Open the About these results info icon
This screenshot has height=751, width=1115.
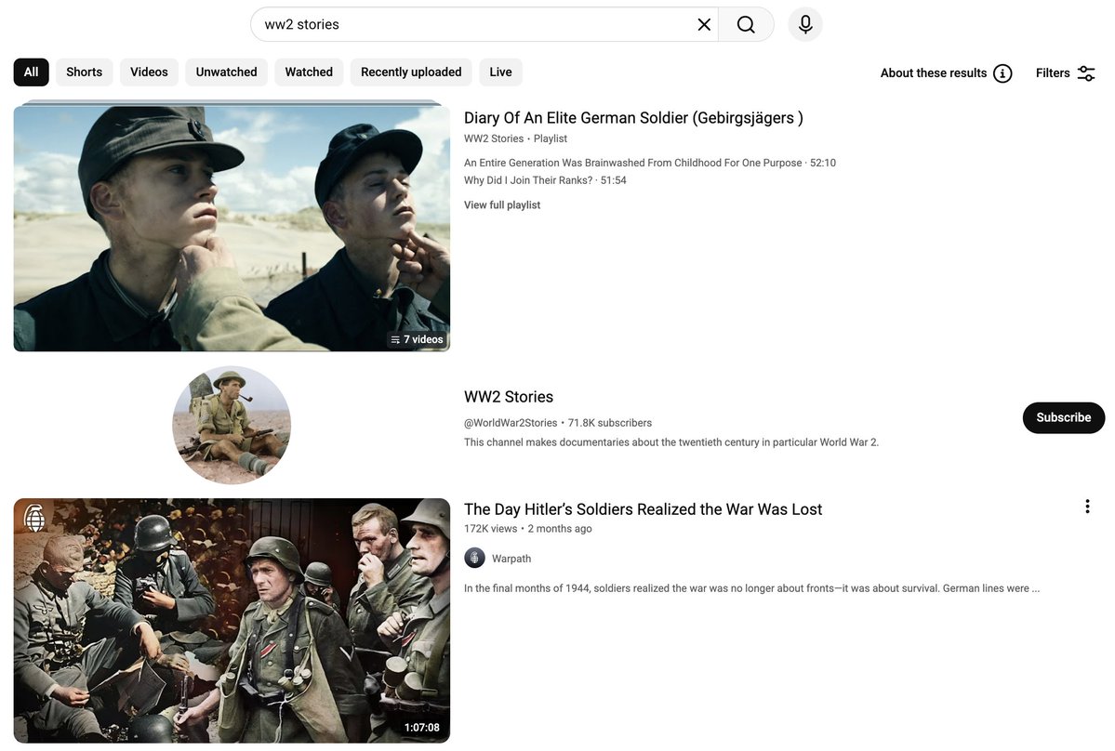point(1002,73)
